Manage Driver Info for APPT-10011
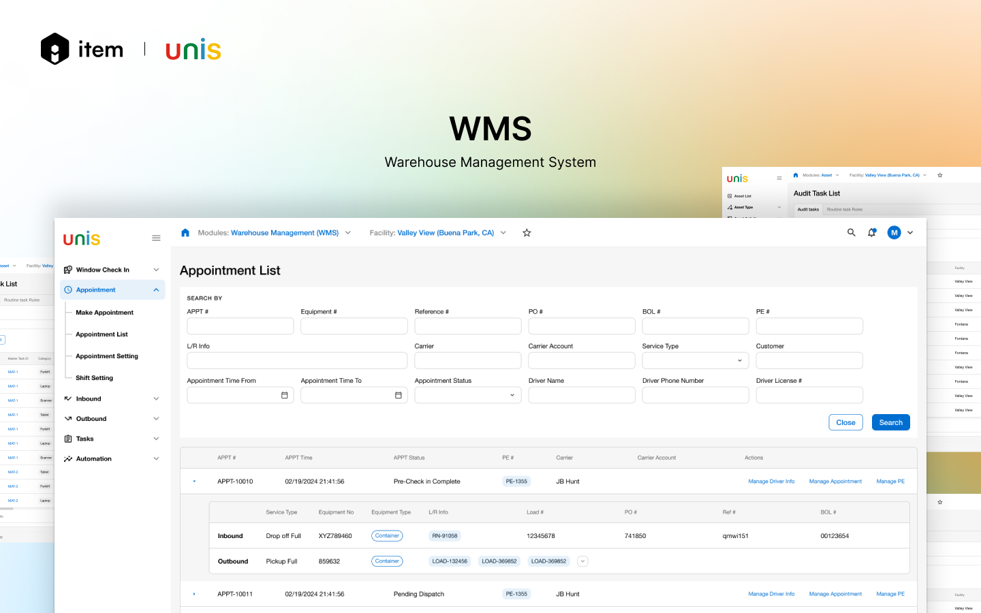Viewport: 981px width, 613px height. click(771, 594)
